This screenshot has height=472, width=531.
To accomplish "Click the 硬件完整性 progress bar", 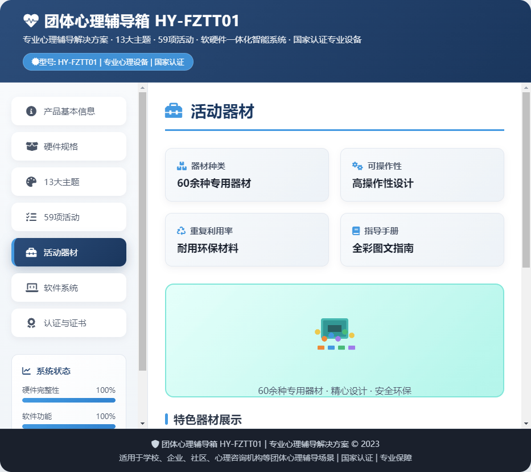I will (x=69, y=400).
